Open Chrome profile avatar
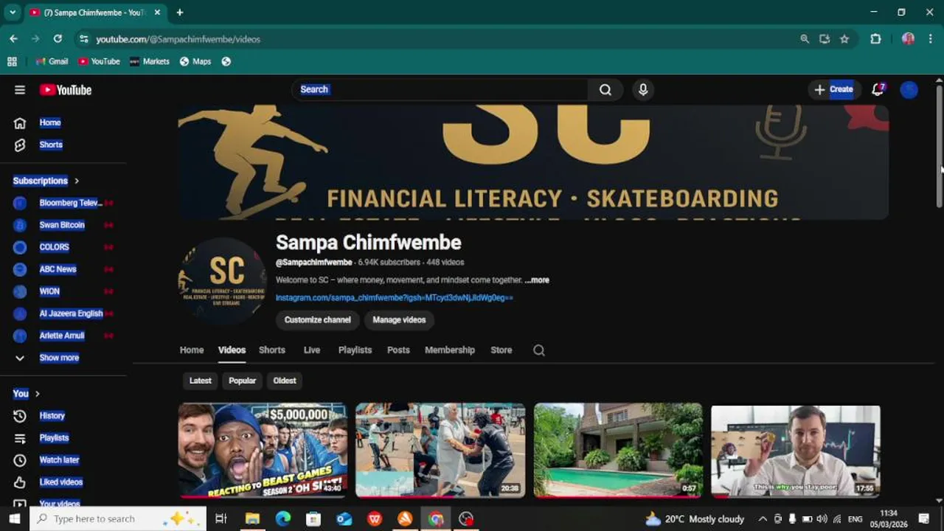 (908, 39)
